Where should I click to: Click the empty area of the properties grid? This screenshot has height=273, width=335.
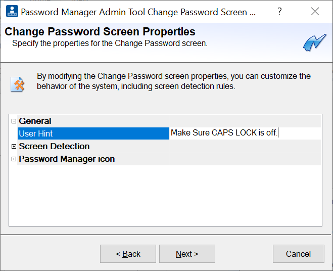click(x=165, y=197)
